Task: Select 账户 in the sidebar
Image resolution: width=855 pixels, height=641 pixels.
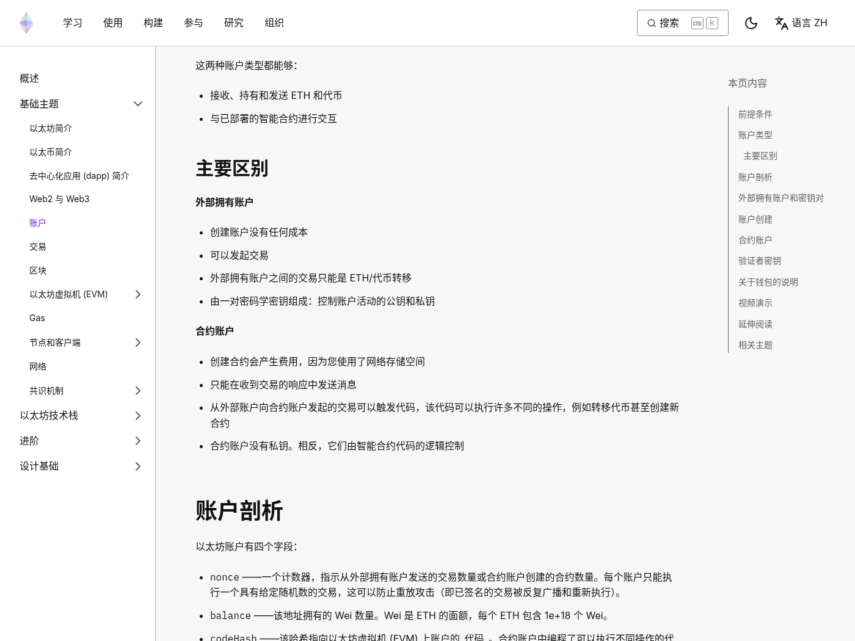Action: 38,223
